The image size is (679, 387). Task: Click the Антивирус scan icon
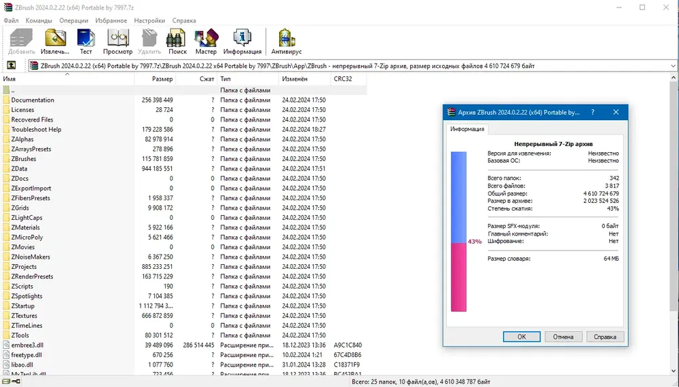[287, 41]
